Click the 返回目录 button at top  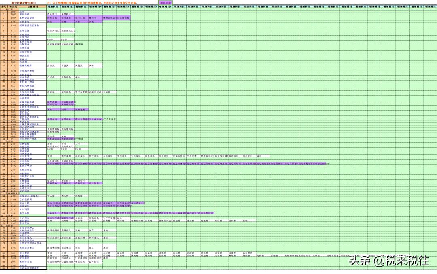pos(165,2)
